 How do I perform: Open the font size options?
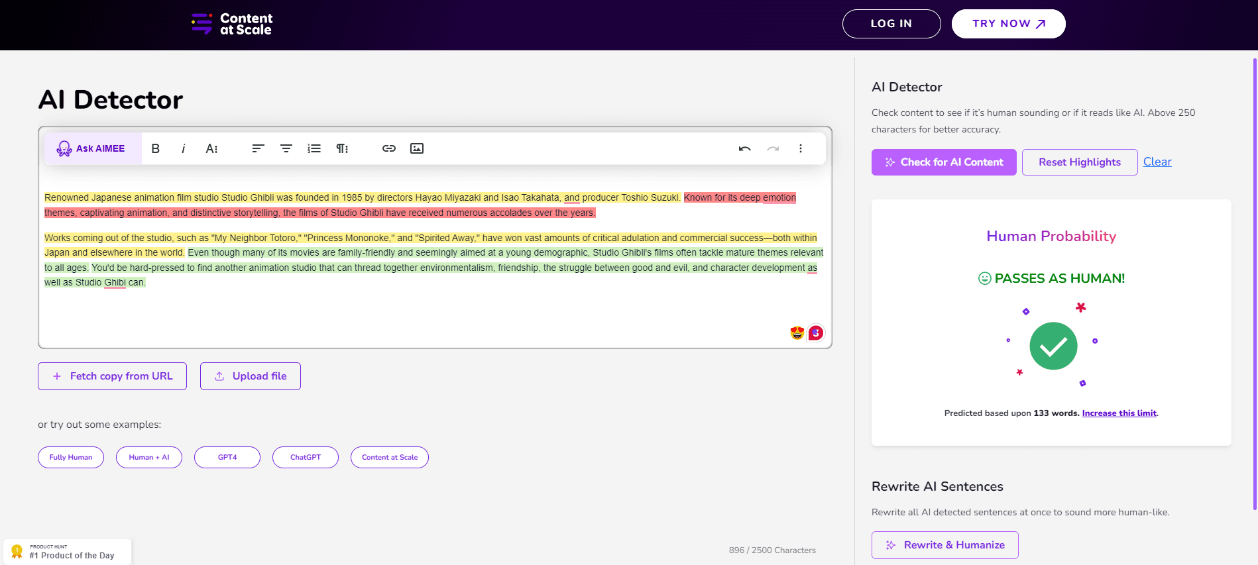tap(211, 148)
